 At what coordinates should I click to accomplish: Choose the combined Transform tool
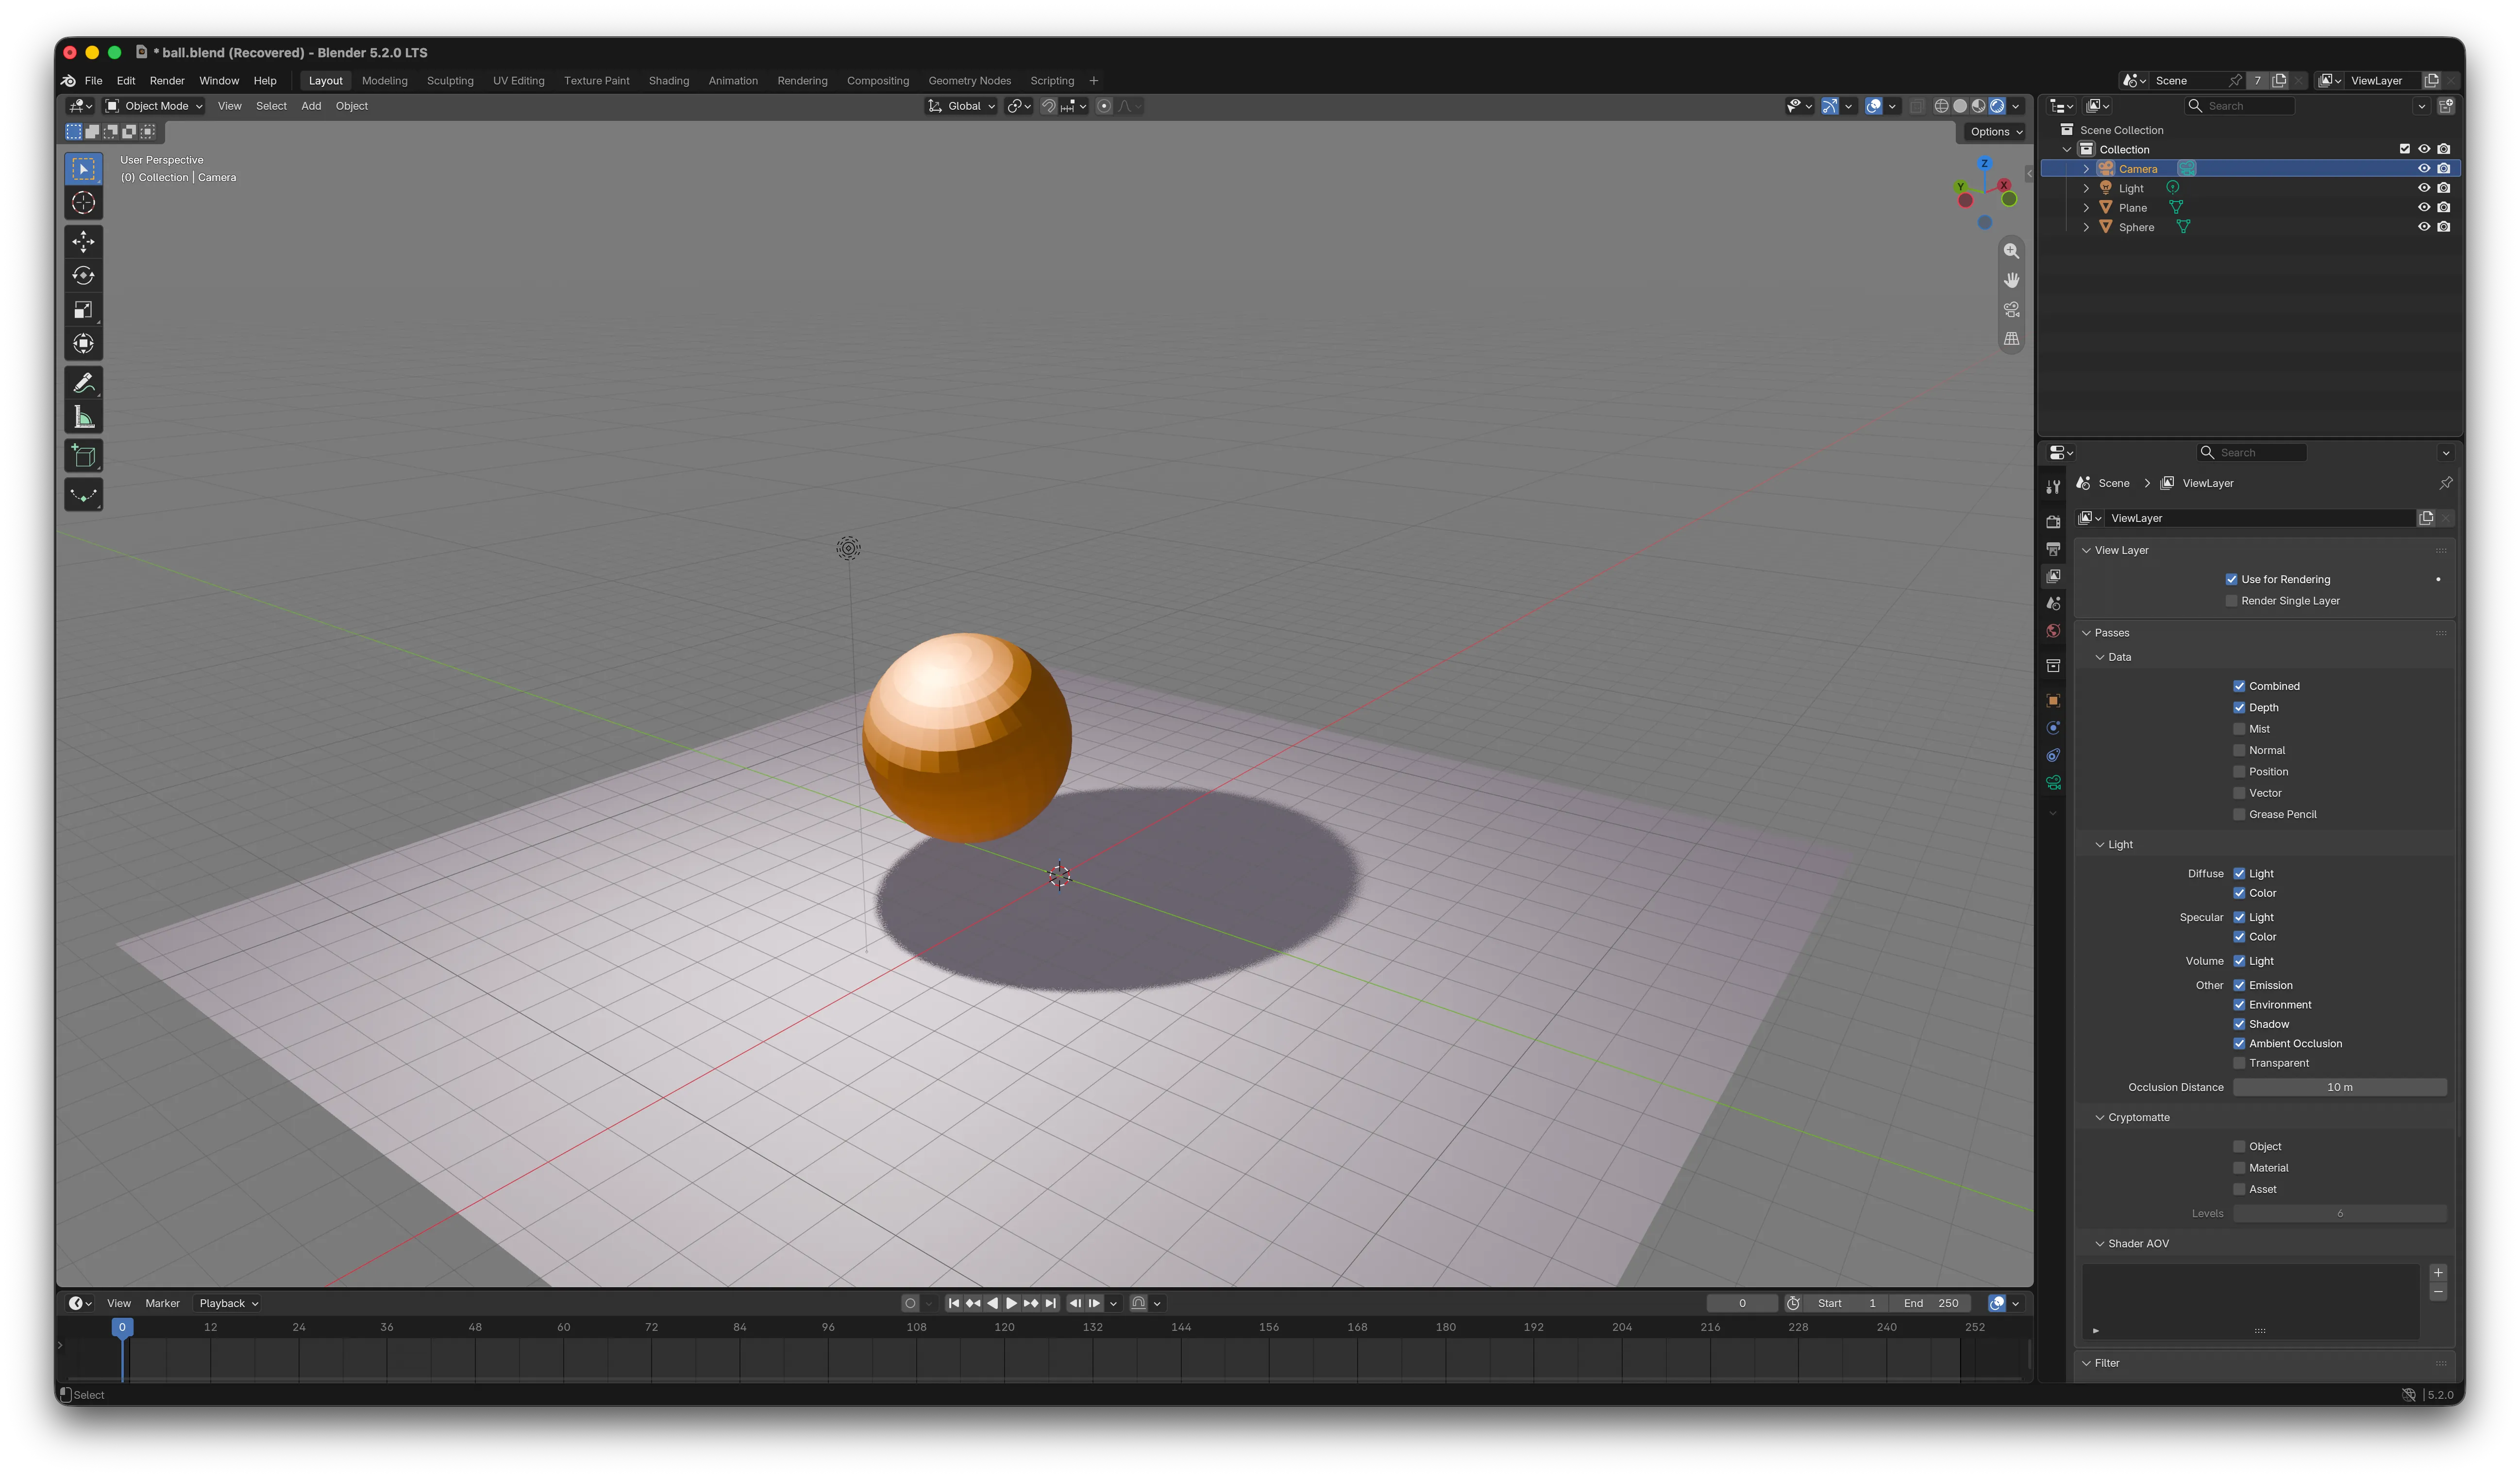point(84,344)
